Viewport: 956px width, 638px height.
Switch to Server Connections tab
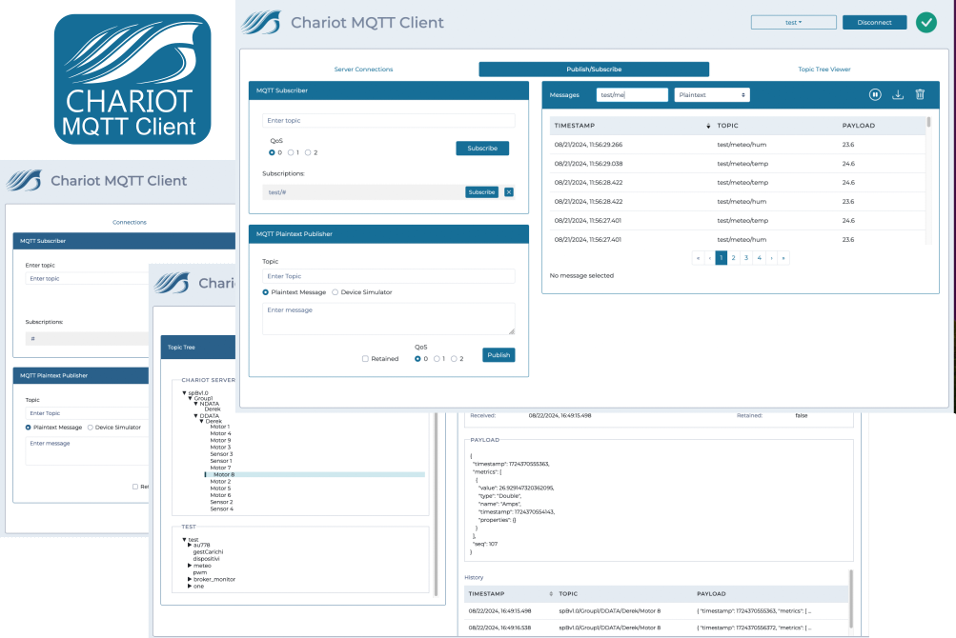click(363, 70)
